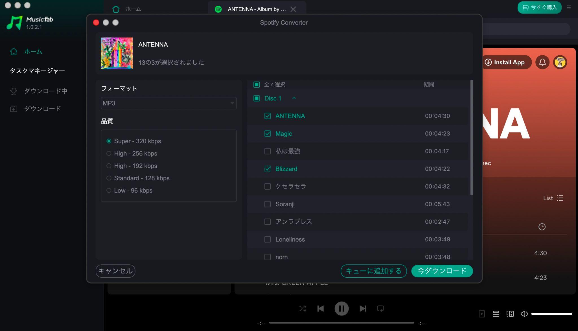This screenshot has width=578, height=331.
Task: Uncheck the Blizzard track checkbox
Action: click(268, 169)
